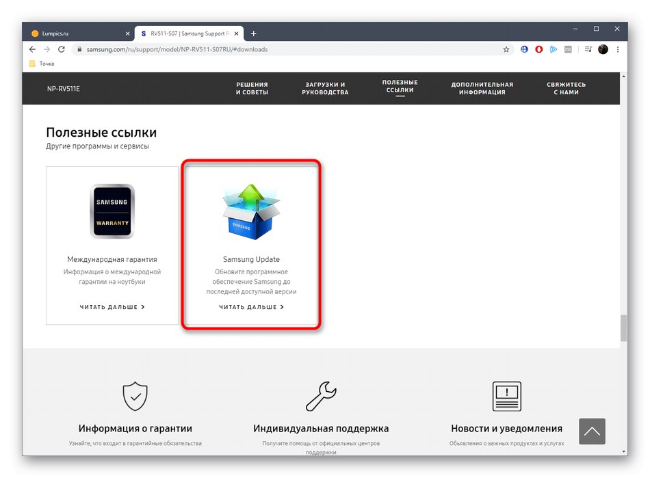Follow the Читать дальше link on Samsung Update
Viewport: 650px width, 478px height.
pyautogui.click(x=250, y=307)
